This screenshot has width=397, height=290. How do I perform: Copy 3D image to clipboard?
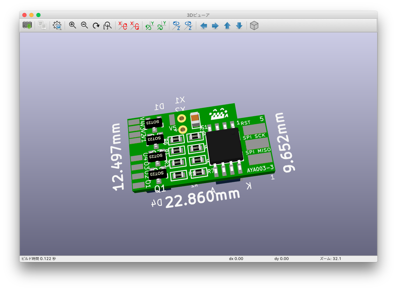click(x=42, y=25)
